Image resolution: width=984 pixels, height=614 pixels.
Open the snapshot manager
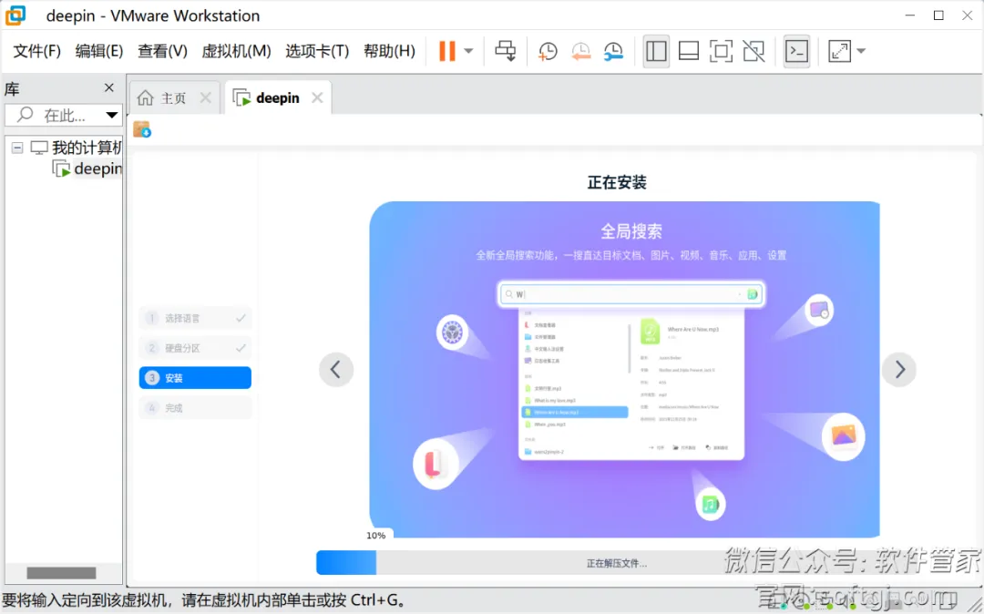[x=613, y=51]
